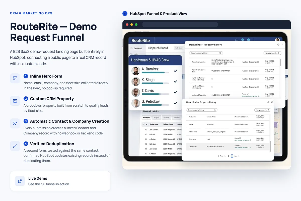Click the Soft Rem button on Dispatch Board
This screenshot has height=201, width=301.
(x=179, y=48)
